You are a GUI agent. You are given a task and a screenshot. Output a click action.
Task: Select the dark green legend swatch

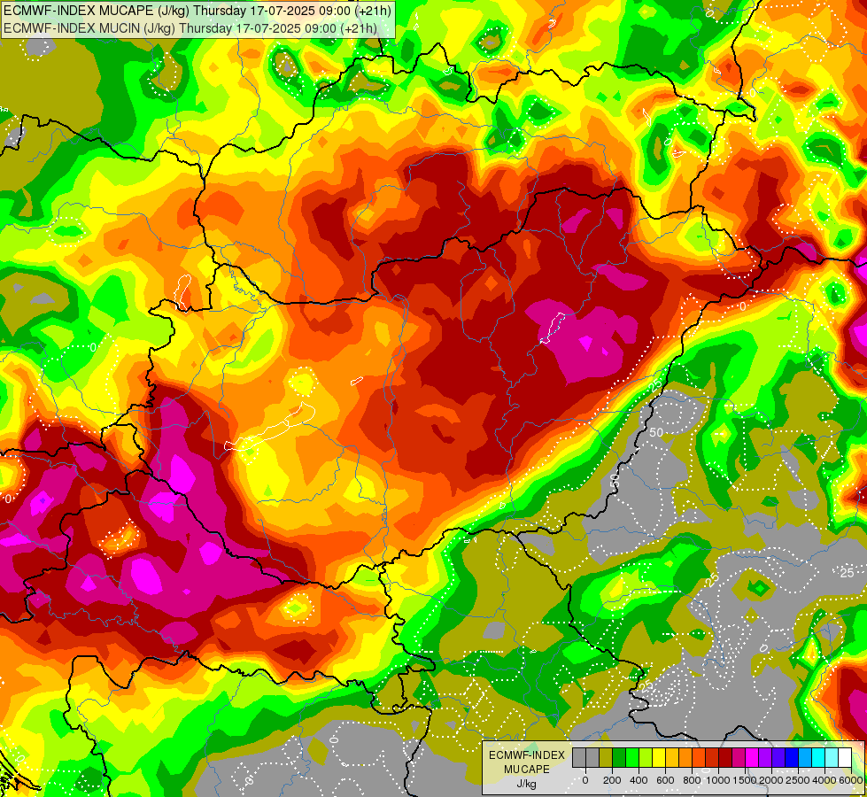click(619, 757)
